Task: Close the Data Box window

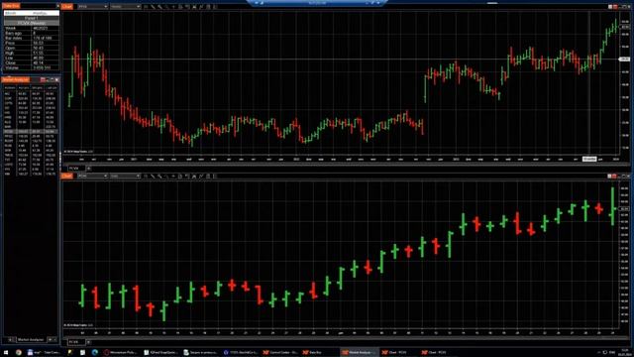Action: [x=57, y=6]
